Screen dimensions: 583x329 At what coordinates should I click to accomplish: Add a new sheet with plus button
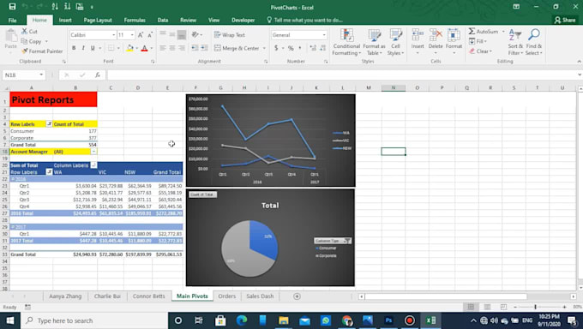[x=297, y=296]
